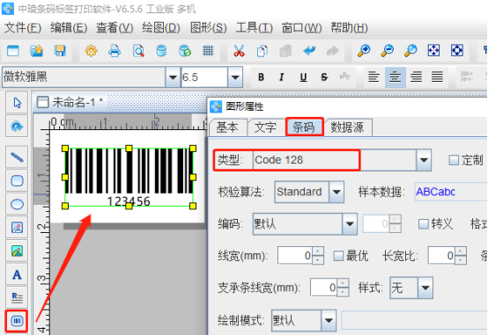Click the second fit-zoom icon in the toolbar
This screenshot has height=335, width=488.
[457, 51]
